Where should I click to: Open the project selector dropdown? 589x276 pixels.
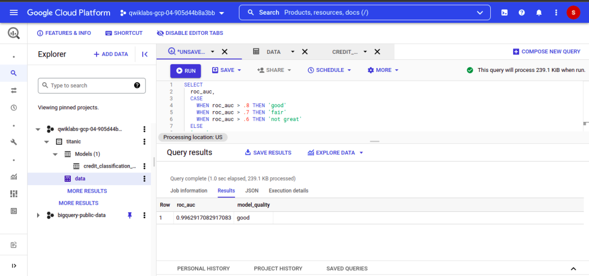172,13
